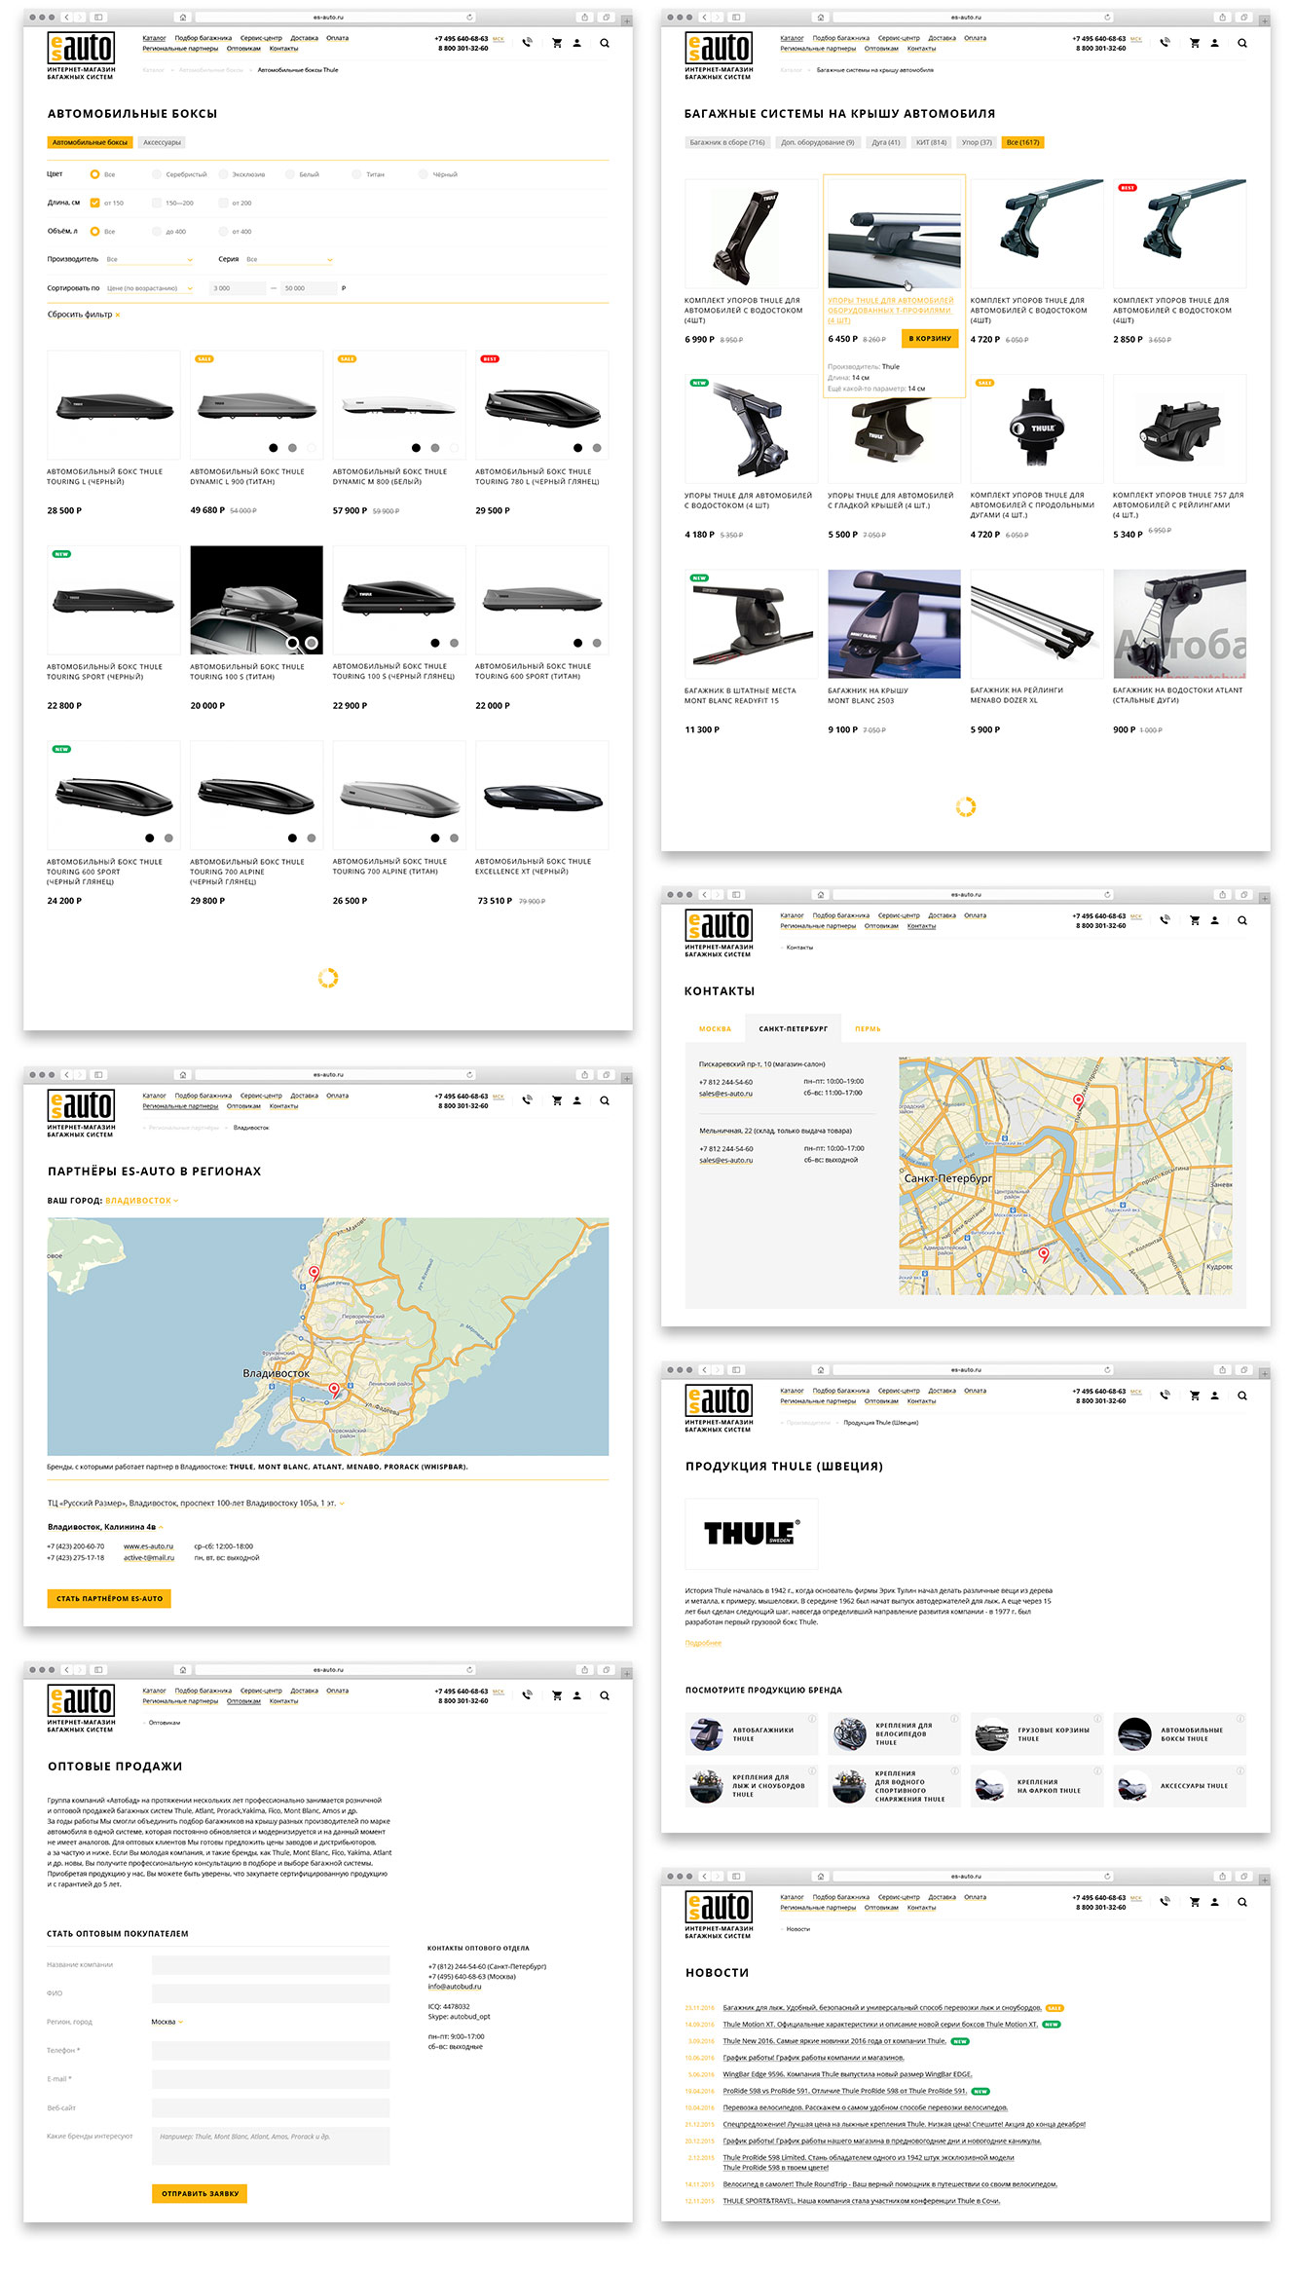Toggle sidebar icon in Автомобильные боксы browser window

[x=98, y=18]
